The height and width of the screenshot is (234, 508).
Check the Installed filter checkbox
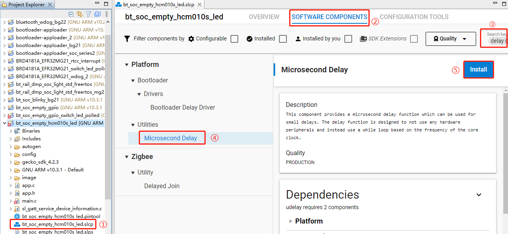coord(283,38)
